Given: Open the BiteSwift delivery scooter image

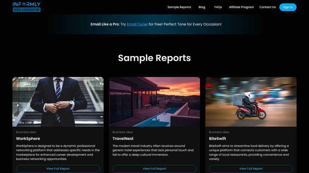Looking at the screenshot, I should click(x=251, y=102).
